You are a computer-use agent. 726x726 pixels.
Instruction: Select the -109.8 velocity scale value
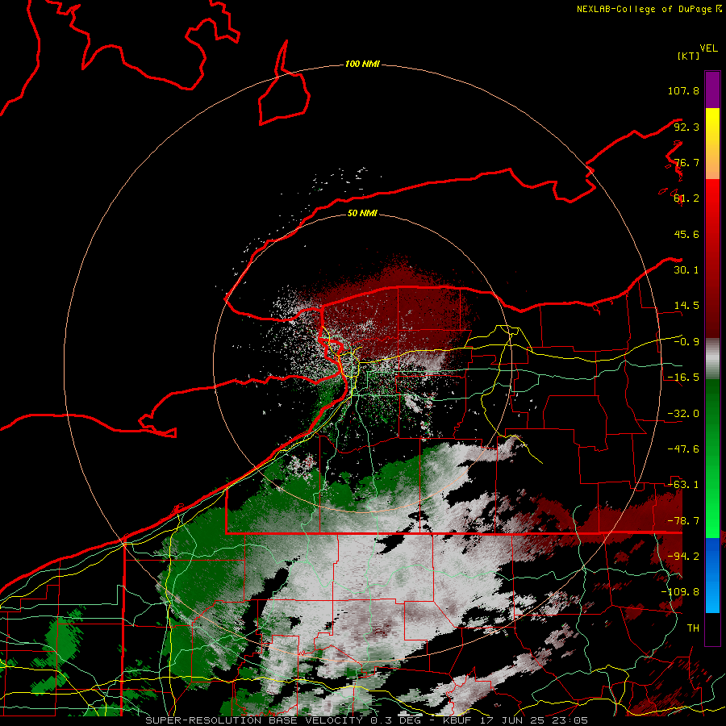point(680,592)
